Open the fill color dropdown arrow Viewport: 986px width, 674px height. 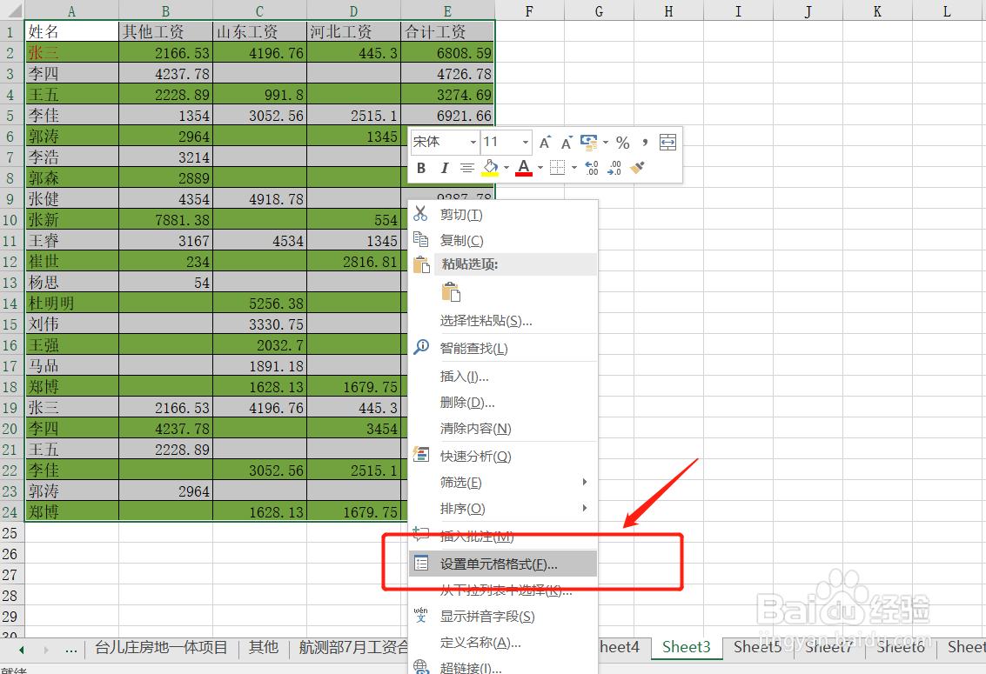click(506, 168)
